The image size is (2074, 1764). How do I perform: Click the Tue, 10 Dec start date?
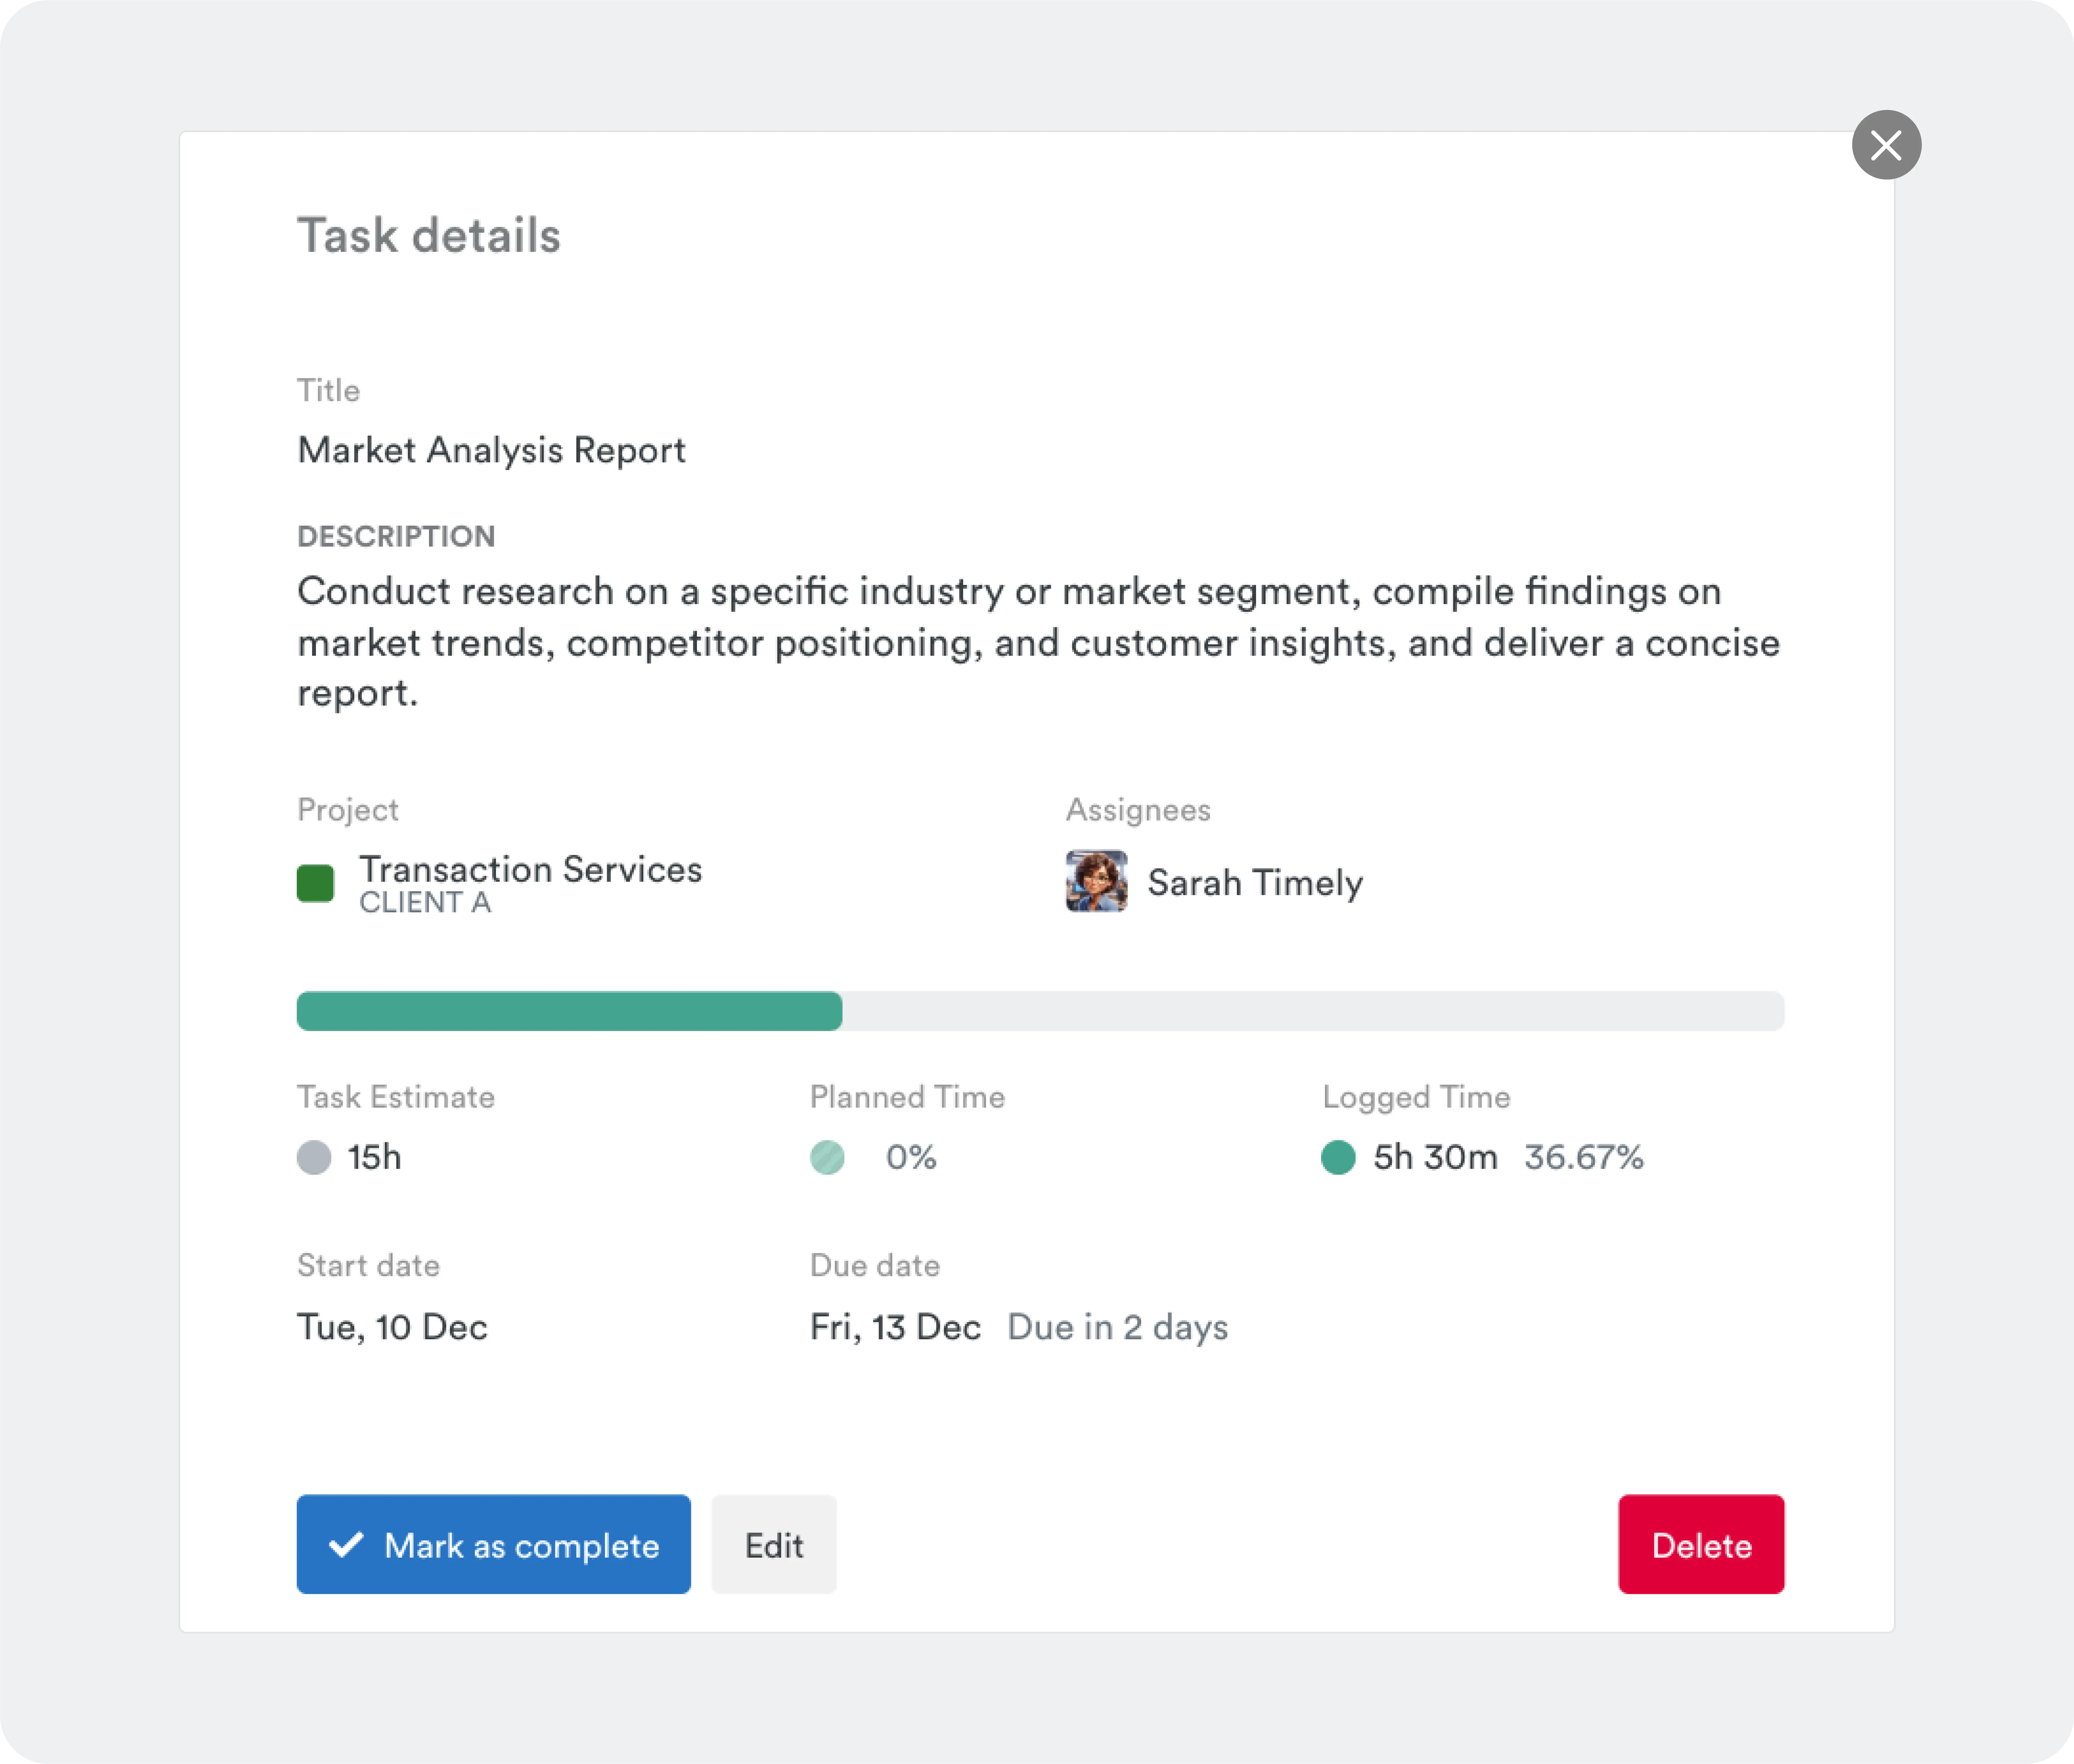(x=392, y=1327)
